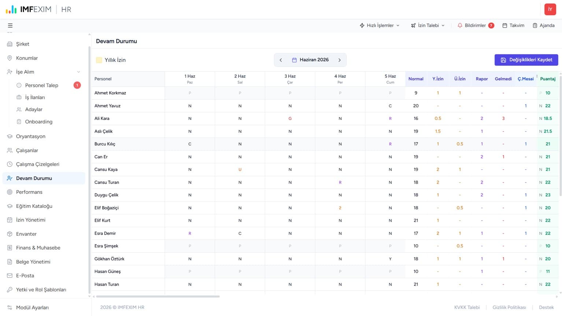The height and width of the screenshot is (316, 562).
Task: Click the Adaylar candidates icon
Action: (x=19, y=110)
